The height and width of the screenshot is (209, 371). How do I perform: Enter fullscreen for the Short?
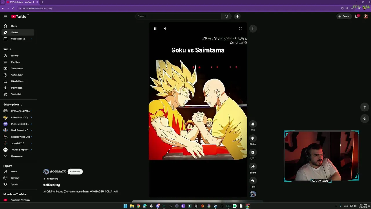coord(241,28)
